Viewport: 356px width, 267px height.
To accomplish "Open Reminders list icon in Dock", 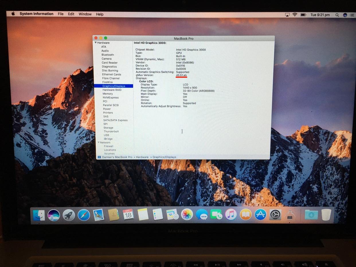I will [x=158, y=214].
